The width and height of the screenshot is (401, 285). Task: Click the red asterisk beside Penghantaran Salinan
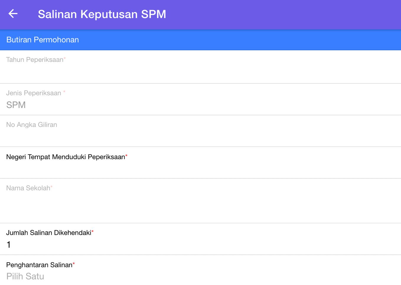pyautogui.click(x=74, y=263)
